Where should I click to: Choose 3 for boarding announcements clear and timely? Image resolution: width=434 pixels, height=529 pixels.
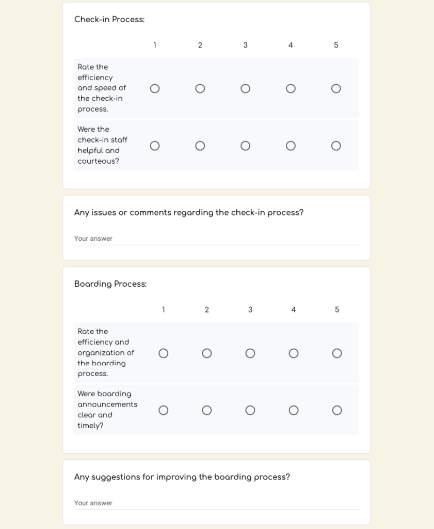tap(250, 410)
